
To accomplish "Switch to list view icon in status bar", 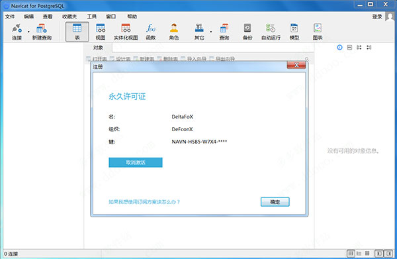I will [x=359, y=253].
